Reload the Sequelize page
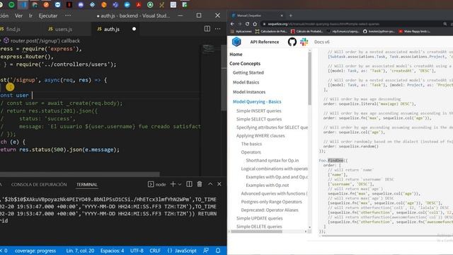This screenshot has width=453, height=255. point(247,24)
